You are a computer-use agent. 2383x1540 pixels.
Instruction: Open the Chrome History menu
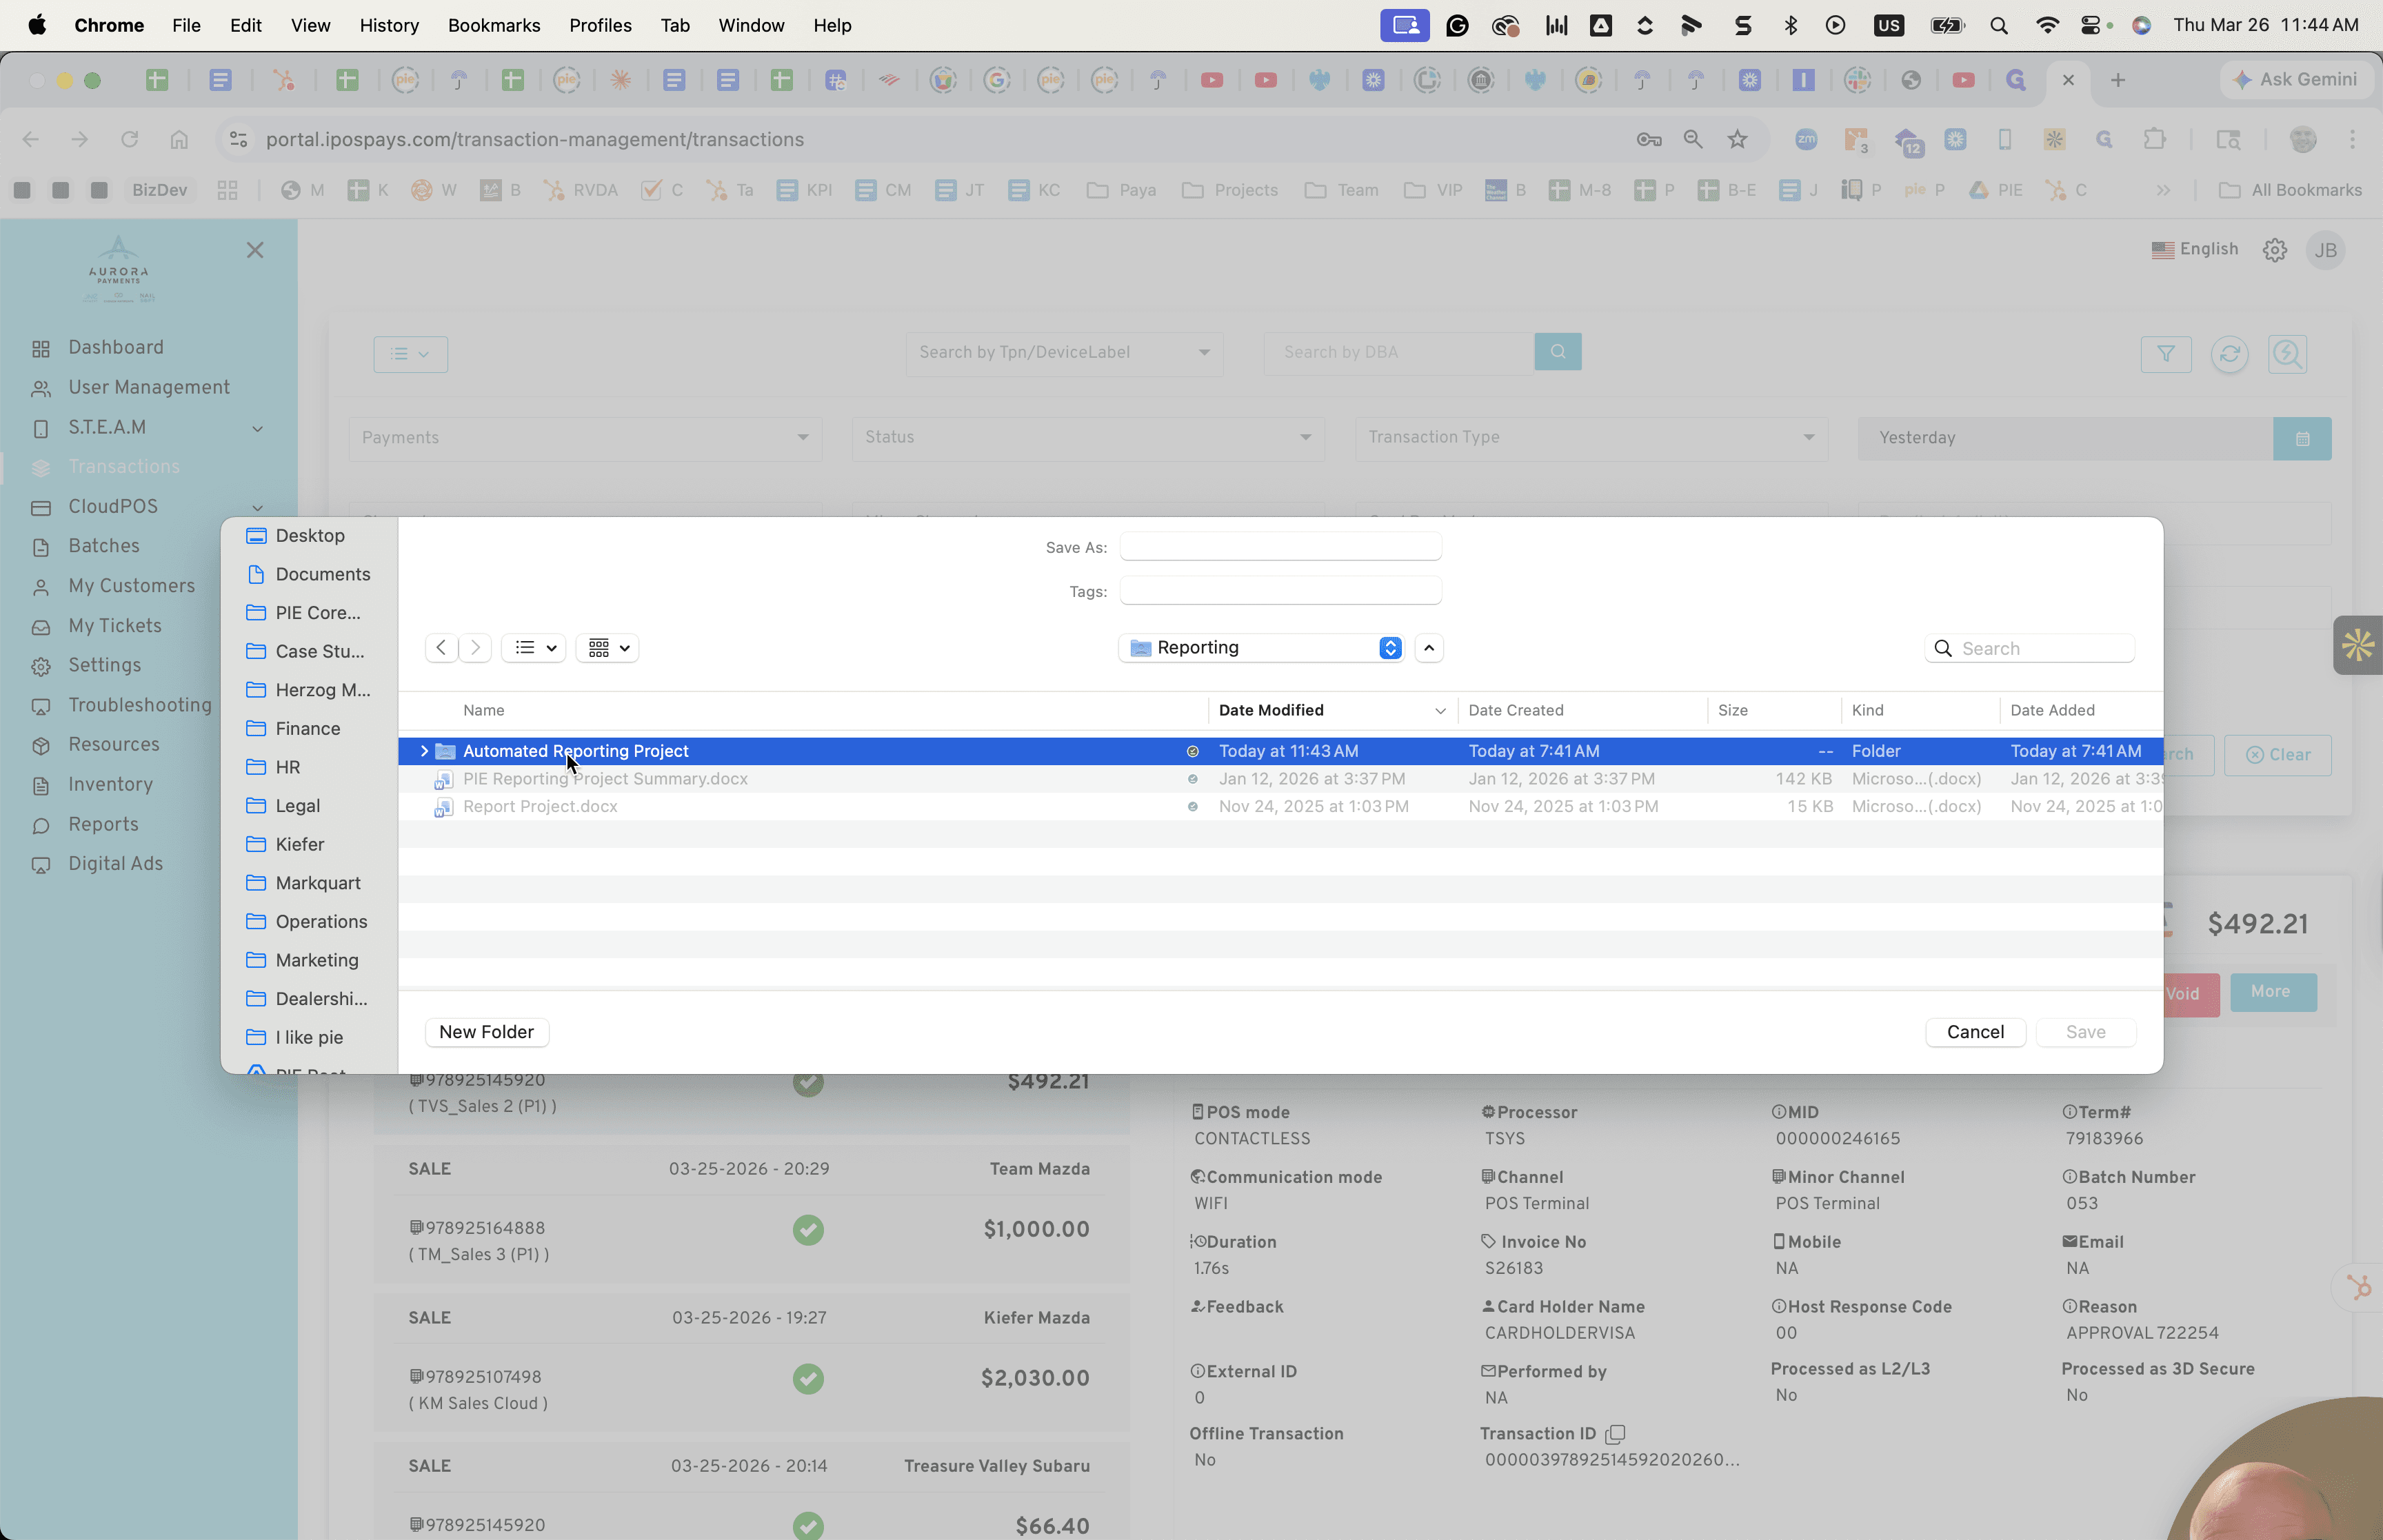[389, 25]
